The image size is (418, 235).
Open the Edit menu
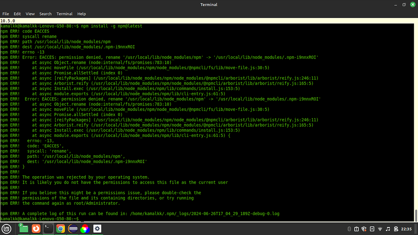tap(17, 14)
